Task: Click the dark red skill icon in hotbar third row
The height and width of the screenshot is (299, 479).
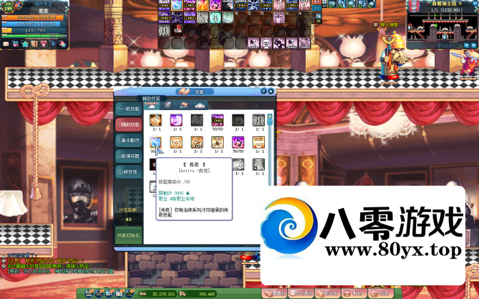Action: click(177, 31)
